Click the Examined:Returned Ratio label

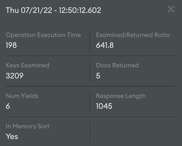click(x=133, y=35)
